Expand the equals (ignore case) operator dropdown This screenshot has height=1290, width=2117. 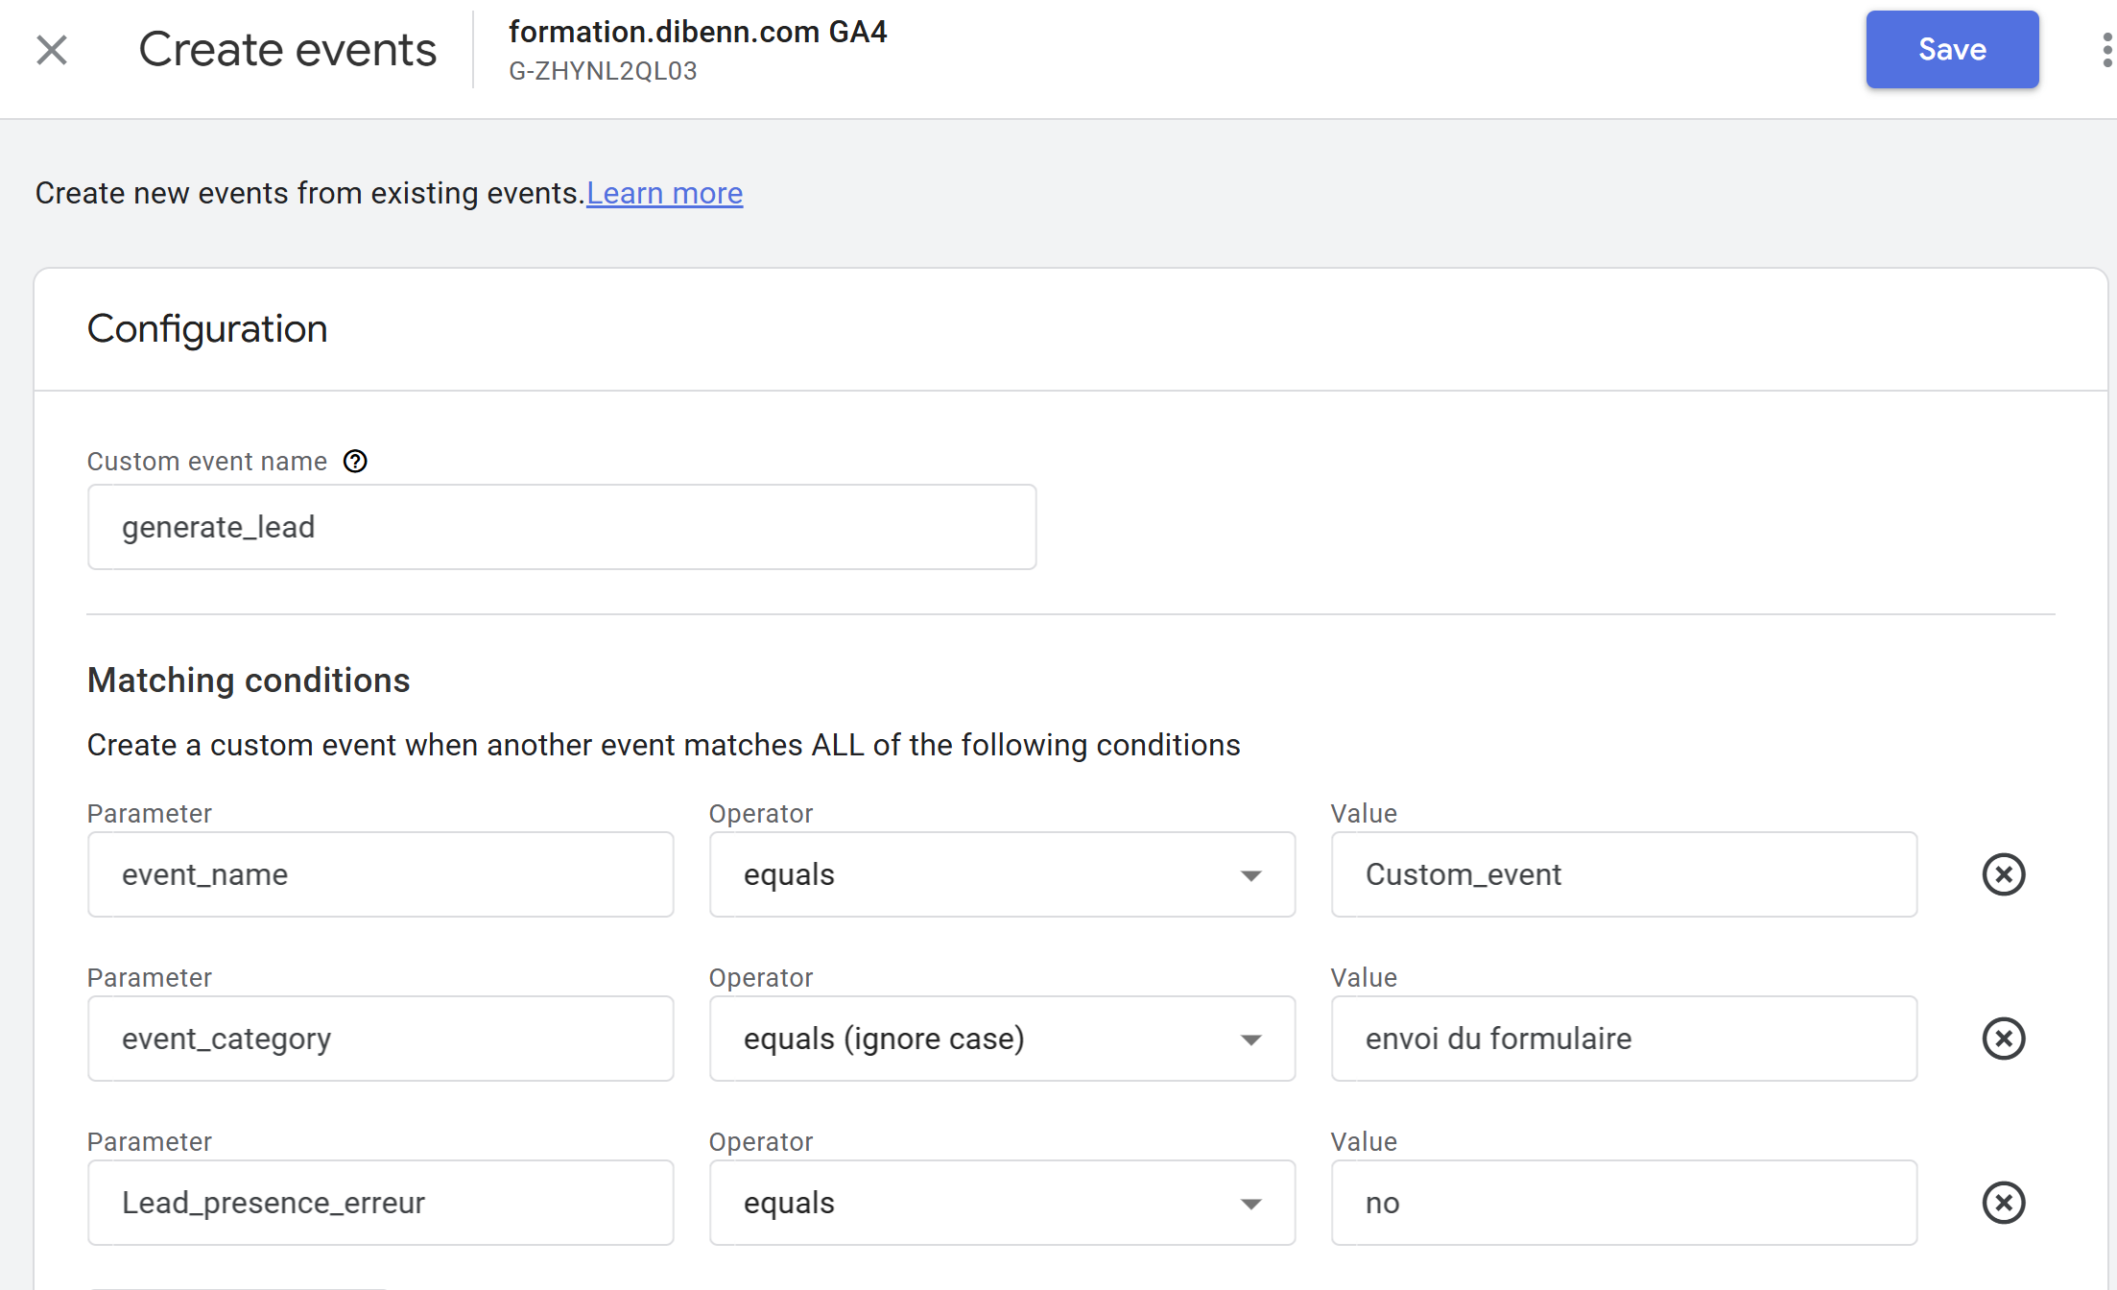pos(1001,1039)
